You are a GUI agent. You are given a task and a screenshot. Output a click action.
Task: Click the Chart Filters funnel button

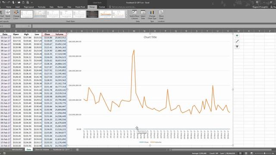pyautogui.click(x=237, y=47)
